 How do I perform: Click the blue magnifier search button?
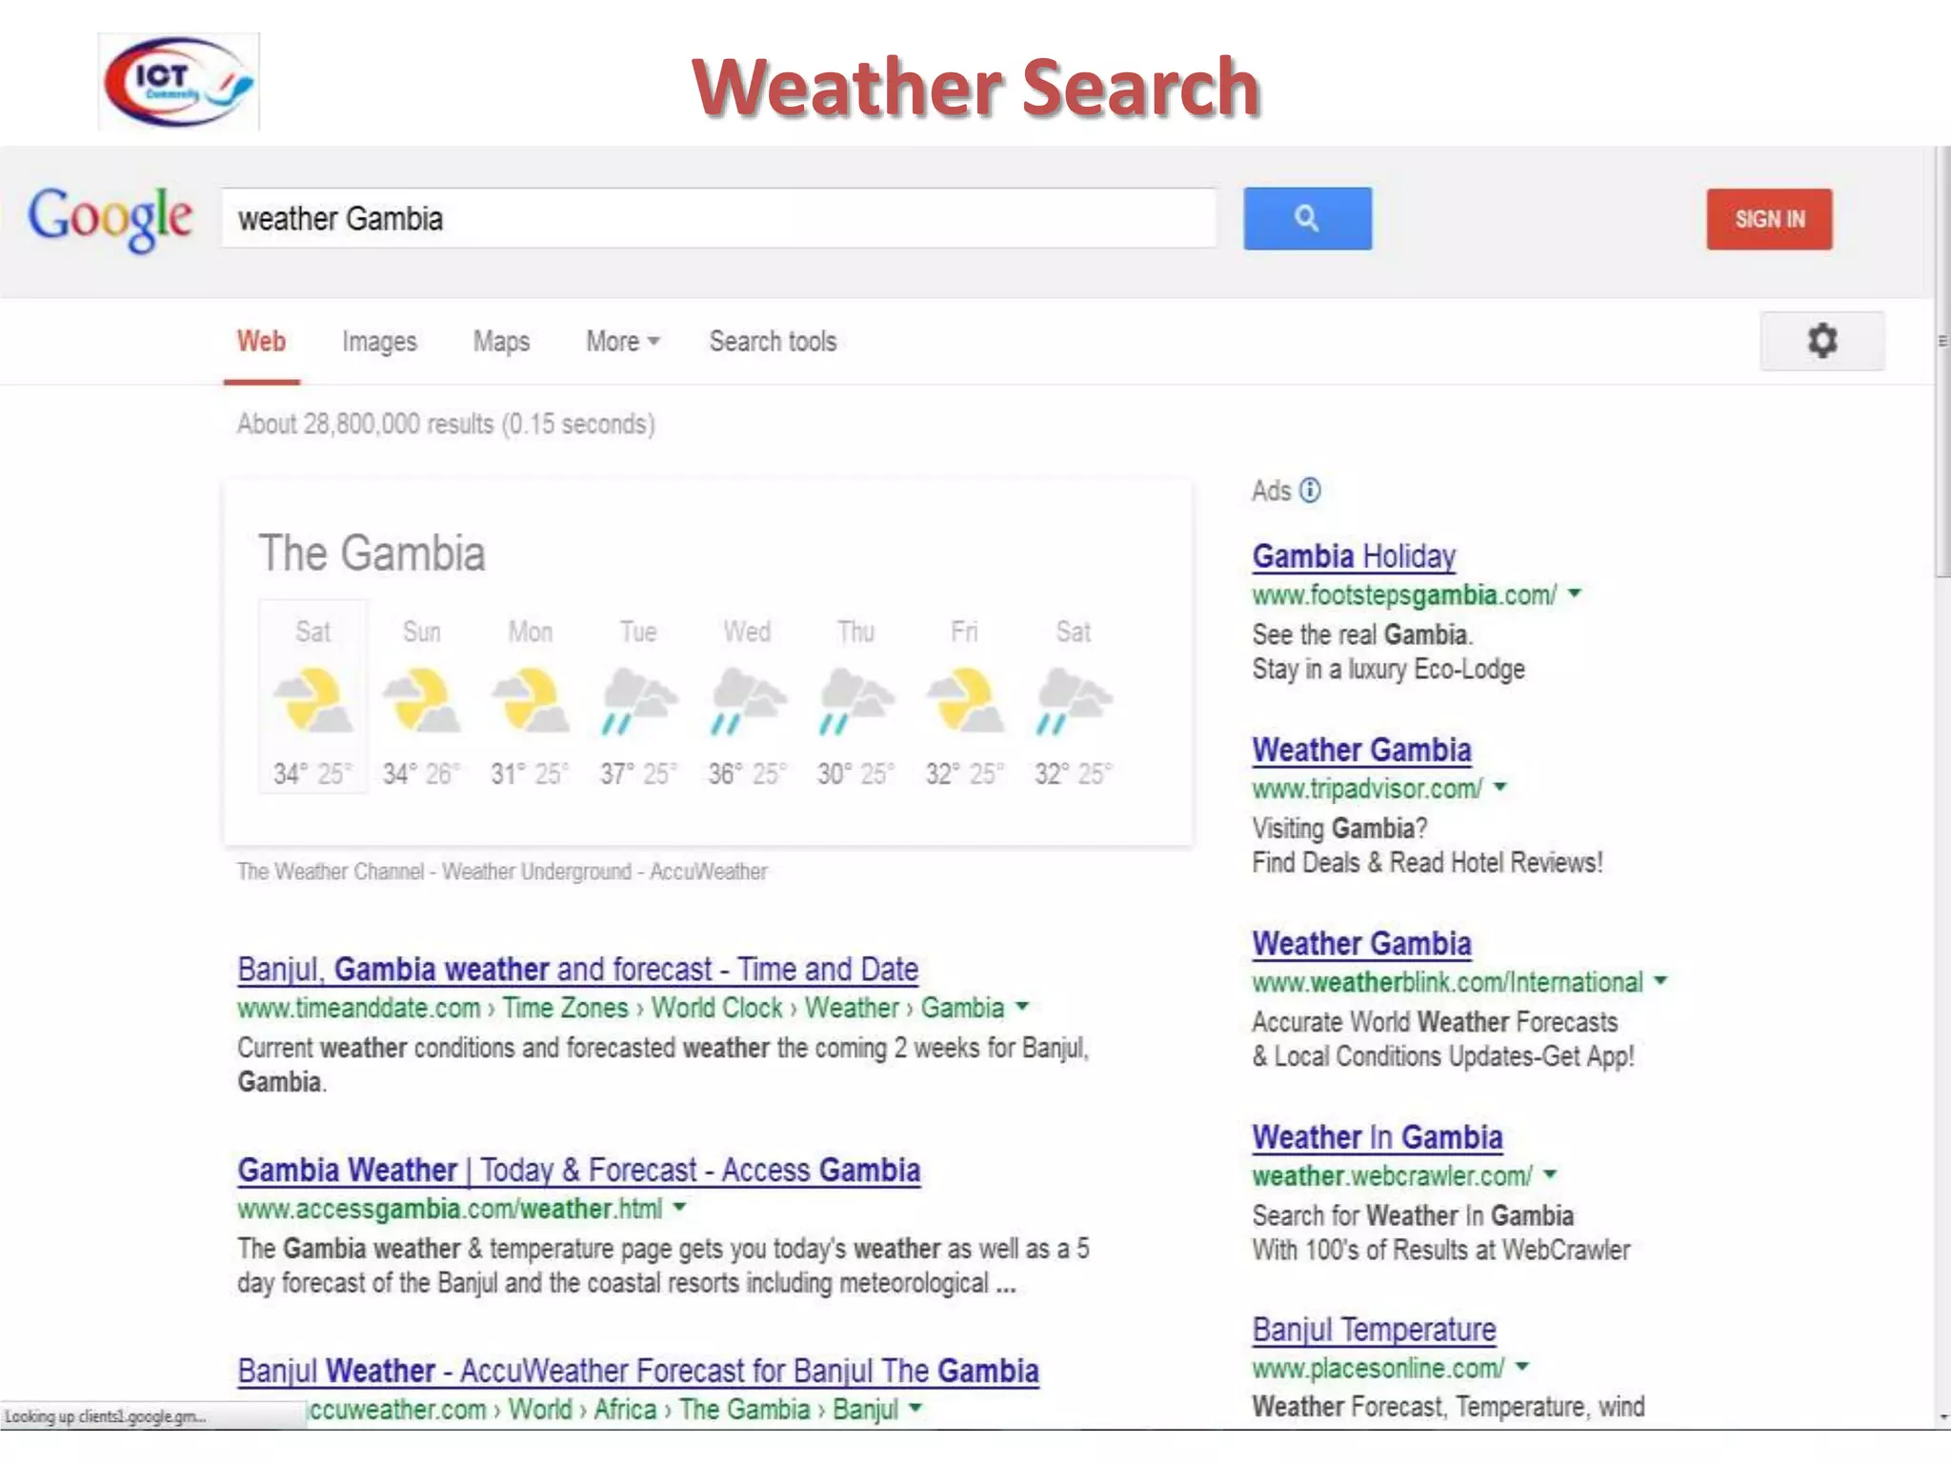coord(1307,219)
